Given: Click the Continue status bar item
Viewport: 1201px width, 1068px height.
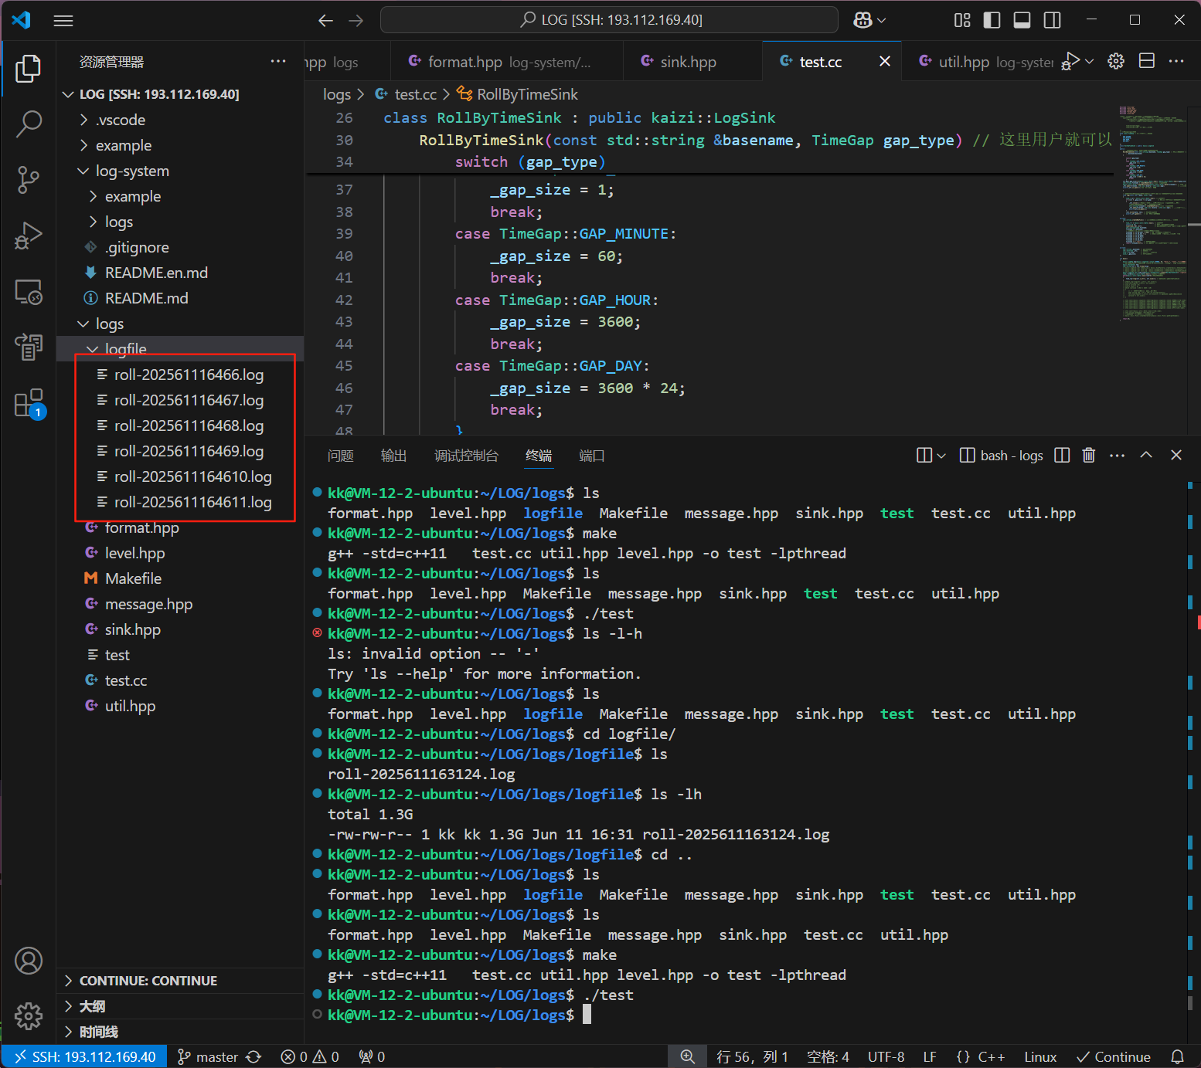Looking at the screenshot, I should [x=1113, y=1056].
